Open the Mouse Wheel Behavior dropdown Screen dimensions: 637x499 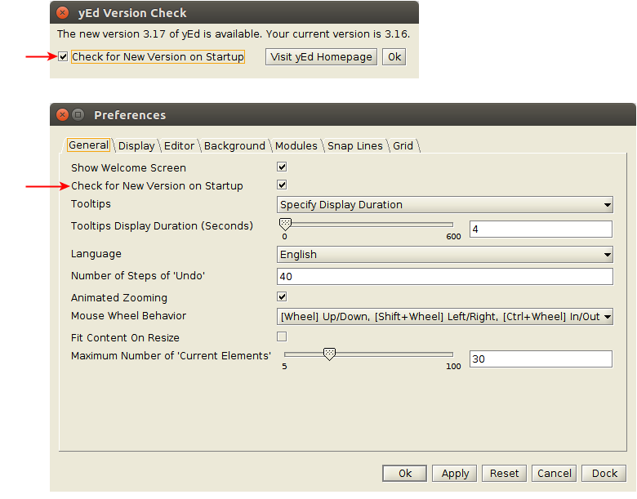coord(445,317)
